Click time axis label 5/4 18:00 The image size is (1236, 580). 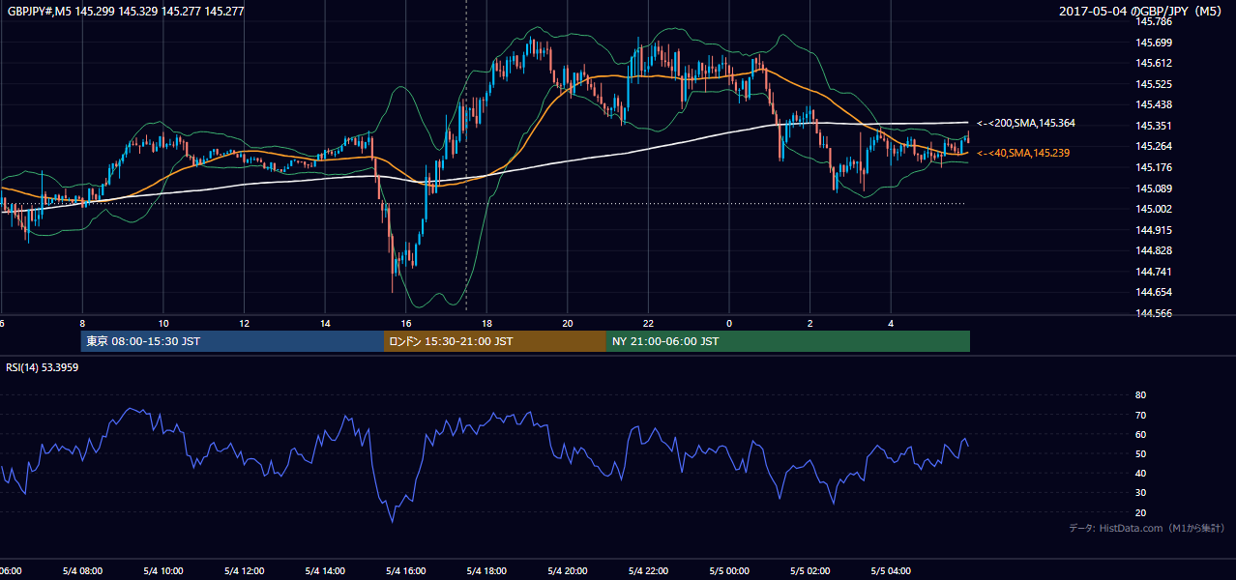(486, 571)
